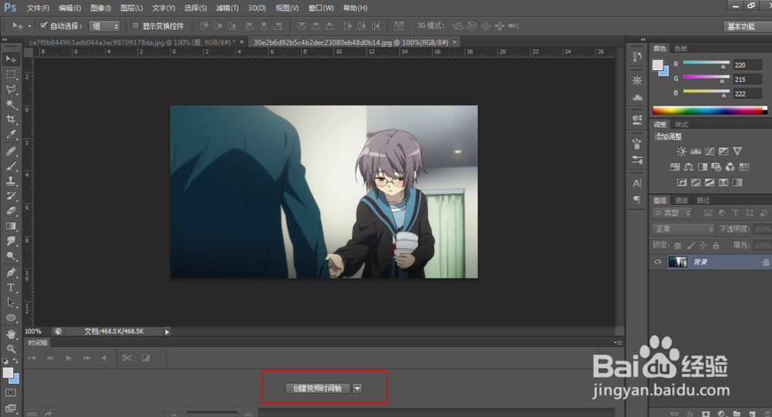
Task: Open the 滤镜(T) menu
Action: point(227,8)
